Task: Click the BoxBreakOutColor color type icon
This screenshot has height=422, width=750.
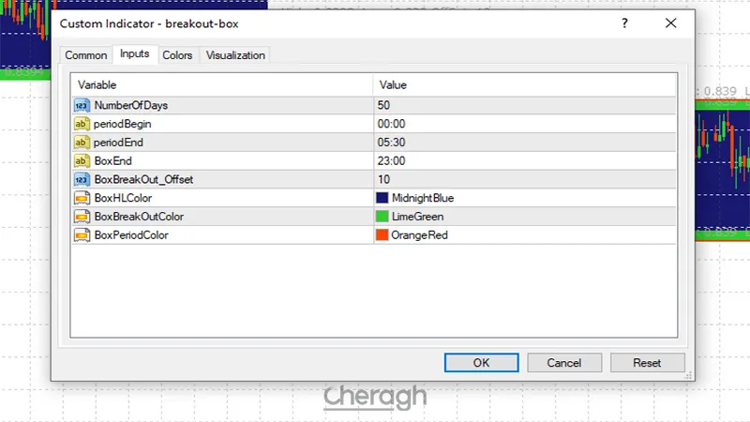Action: coord(81,217)
